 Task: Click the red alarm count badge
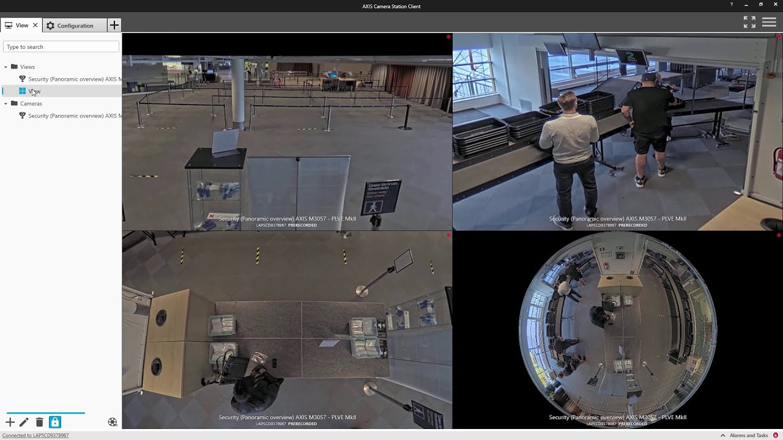point(776,436)
